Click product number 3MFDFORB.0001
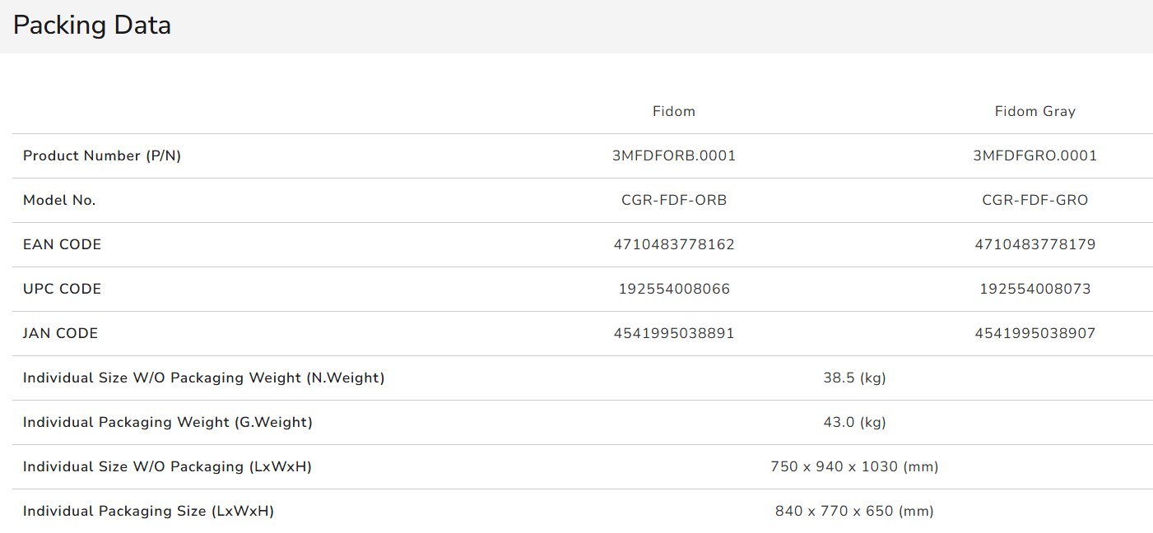1153x533 pixels. pyautogui.click(x=674, y=155)
